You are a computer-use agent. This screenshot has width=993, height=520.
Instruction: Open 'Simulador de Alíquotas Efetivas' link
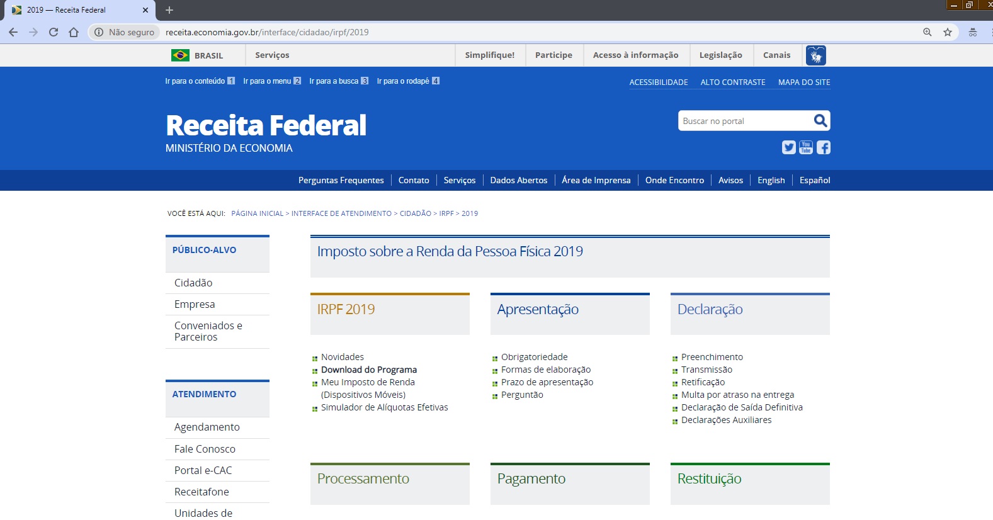pos(385,407)
